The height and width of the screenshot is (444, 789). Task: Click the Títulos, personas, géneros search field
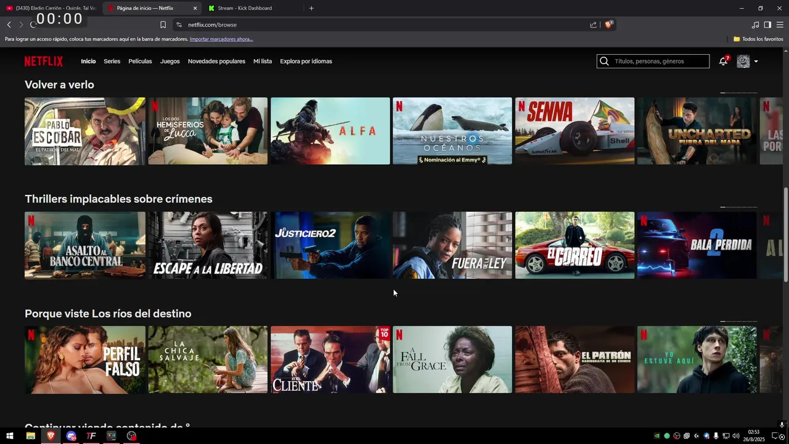[x=653, y=61]
